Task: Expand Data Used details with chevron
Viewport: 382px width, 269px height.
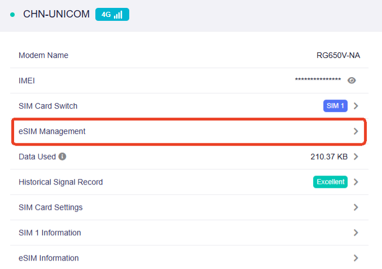Action: click(x=356, y=156)
